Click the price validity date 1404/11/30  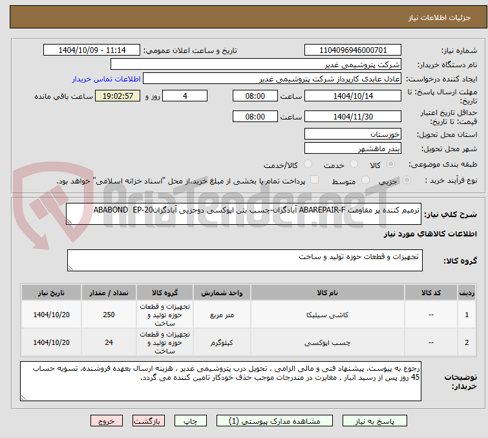tap(353, 117)
